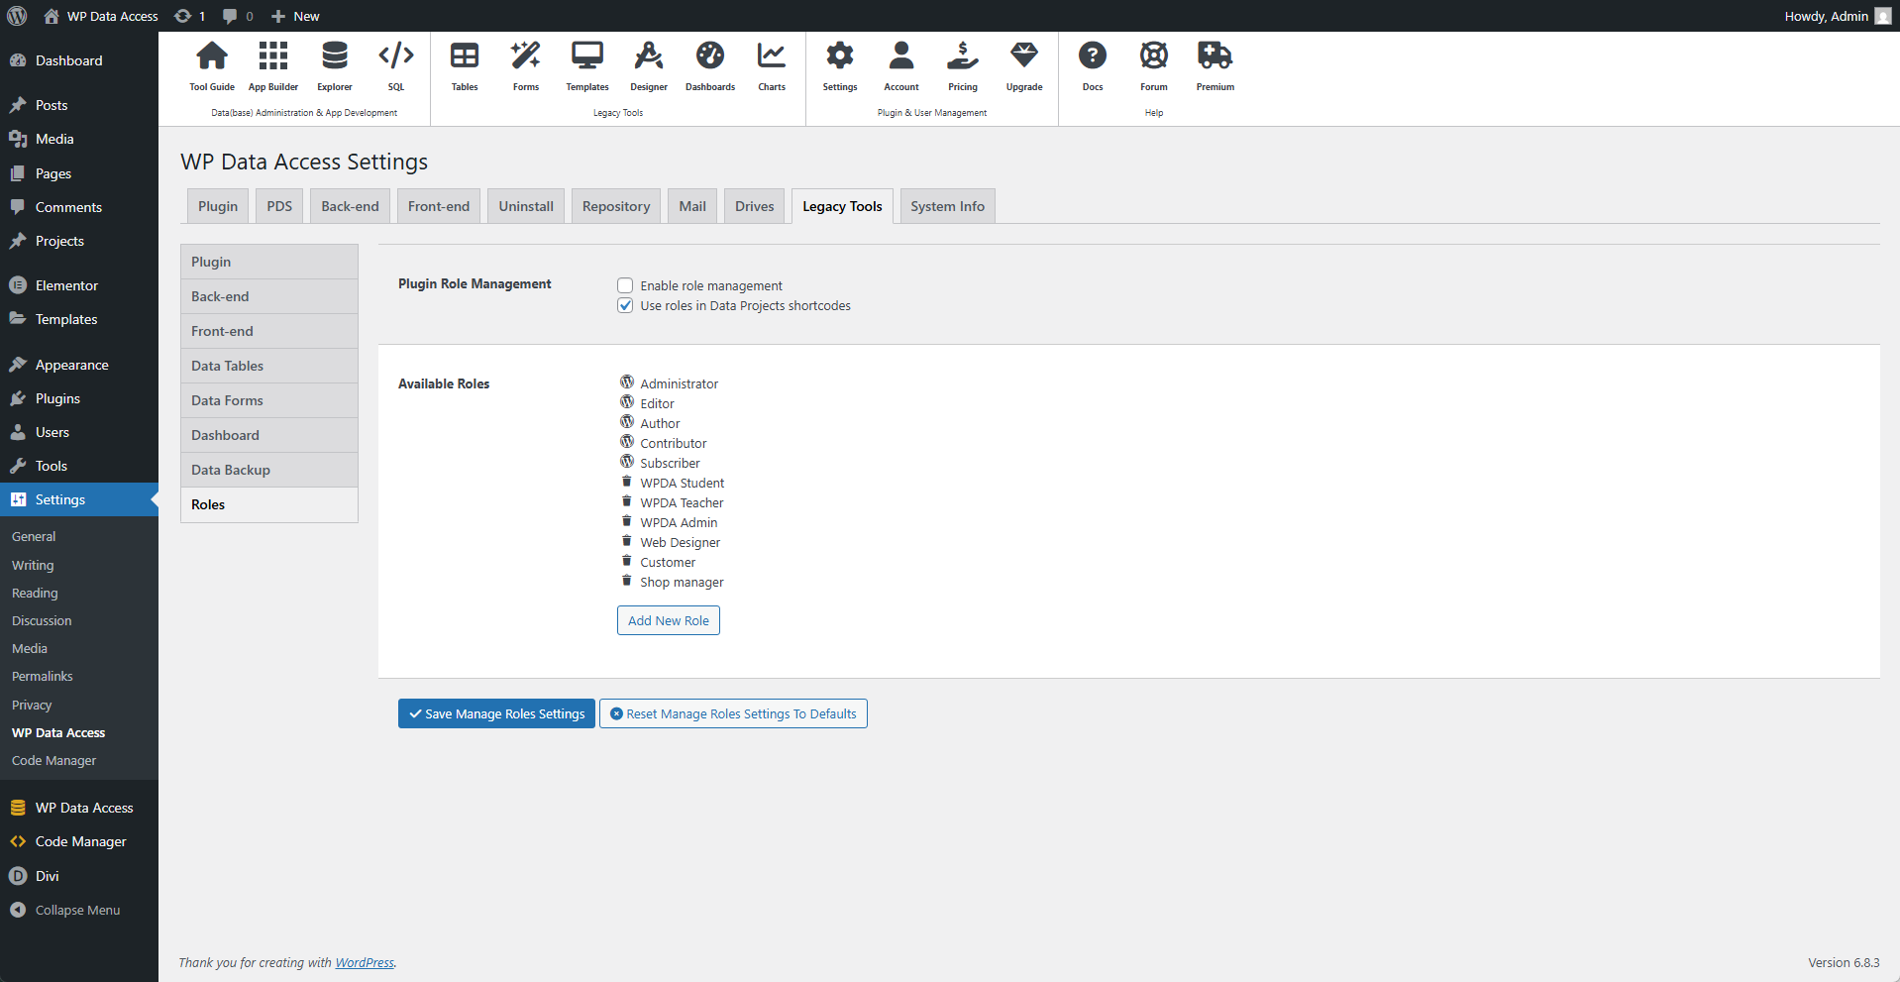Open the Charts legacy tool
This screenshot has width=1900, height=982.
point(771,65)
